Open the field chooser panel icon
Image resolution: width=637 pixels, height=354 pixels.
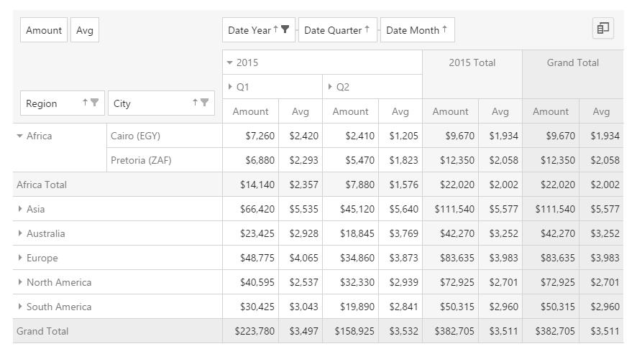click(602, 29)
